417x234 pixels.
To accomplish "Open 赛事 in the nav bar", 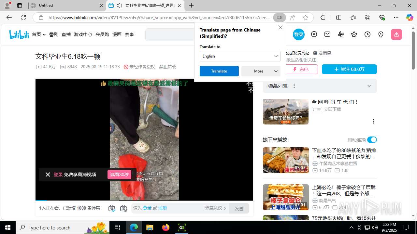I will click(x=129, y=34).
